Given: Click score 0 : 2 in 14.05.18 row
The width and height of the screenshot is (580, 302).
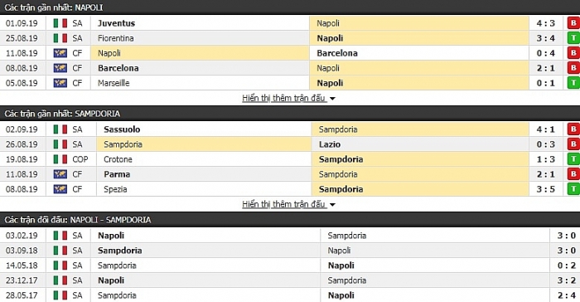Looking at the screenshot, I should [567, 265].
